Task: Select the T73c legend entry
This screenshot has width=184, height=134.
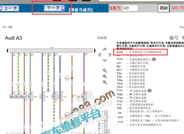Action: click(132, 101)
